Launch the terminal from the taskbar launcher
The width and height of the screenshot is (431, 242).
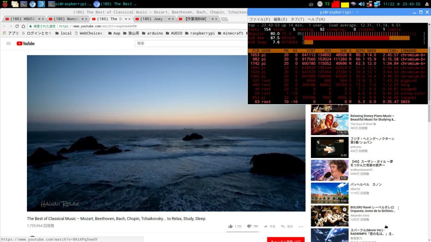24,4
